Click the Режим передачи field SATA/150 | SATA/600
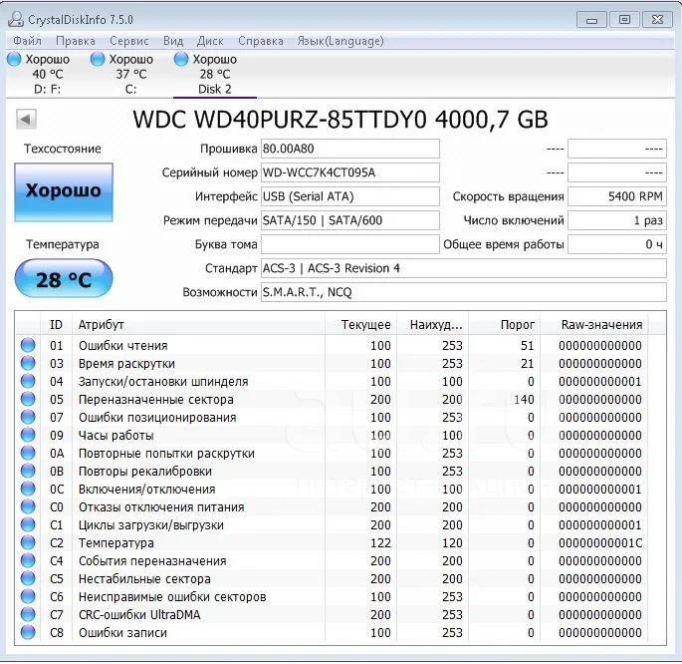The image size is (682, 664). 350,220
